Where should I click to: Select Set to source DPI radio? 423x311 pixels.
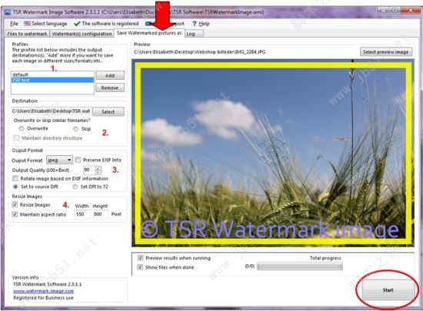(x=15, y=187)
